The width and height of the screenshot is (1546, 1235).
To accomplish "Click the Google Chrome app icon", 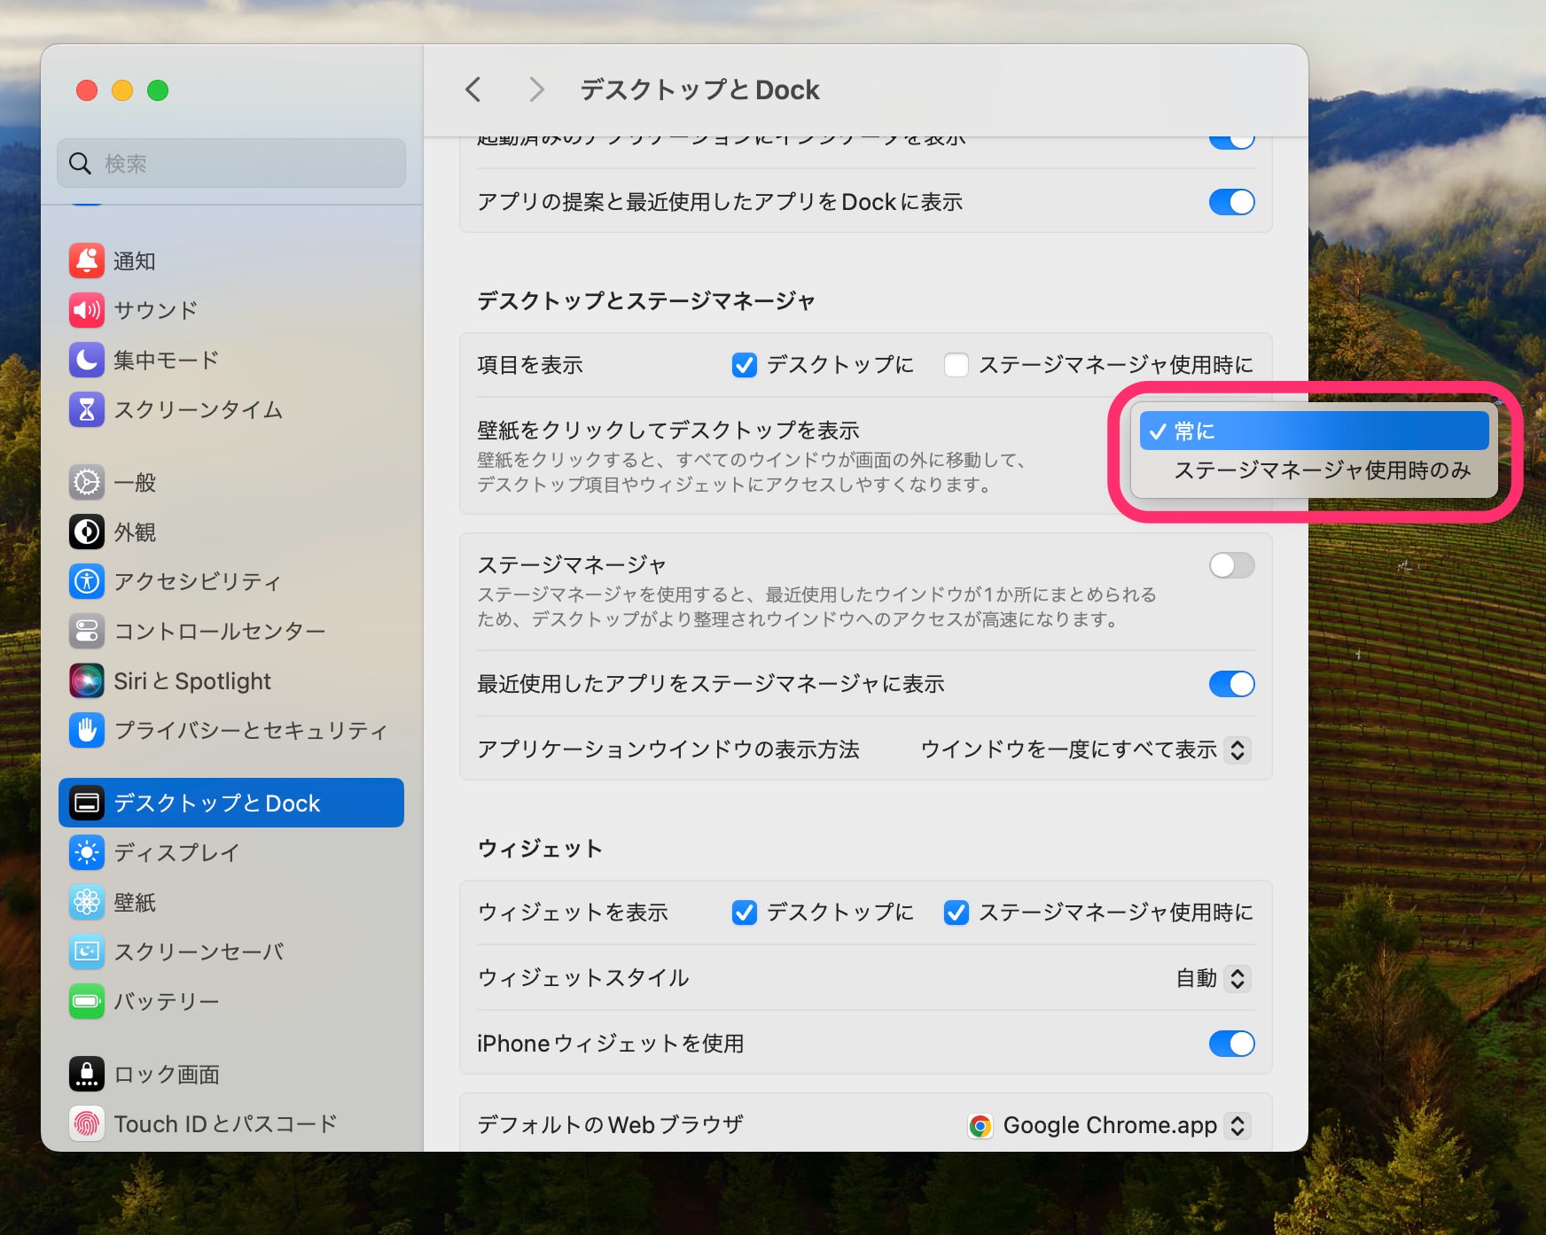I will pos(980,1125).
